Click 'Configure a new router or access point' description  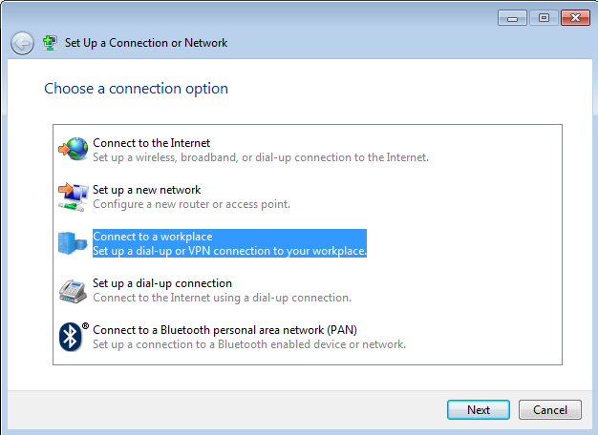pos(191,204)
